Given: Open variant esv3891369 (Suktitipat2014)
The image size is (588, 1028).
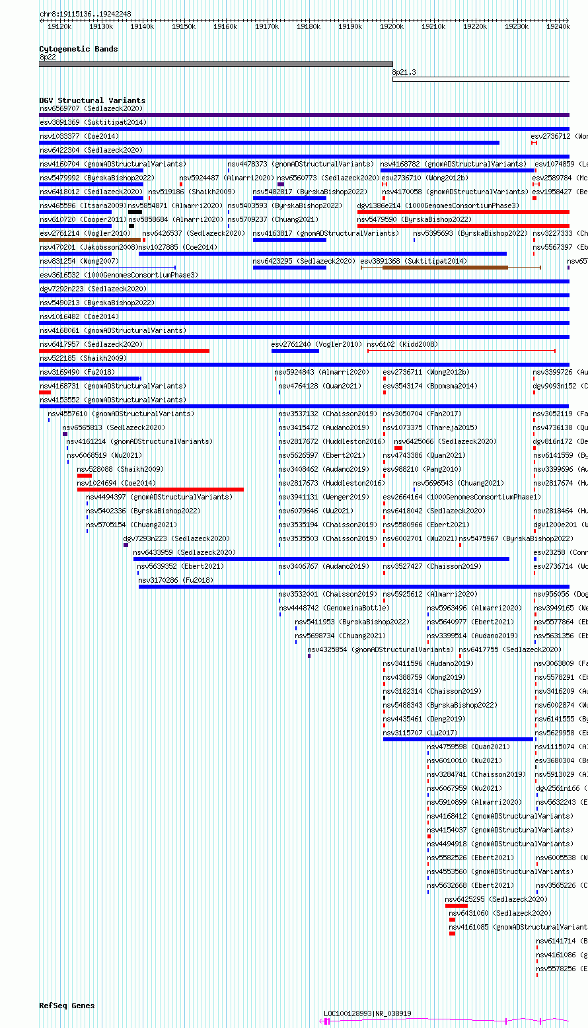Looking at the screenshot, I should [x=93, y=122].
